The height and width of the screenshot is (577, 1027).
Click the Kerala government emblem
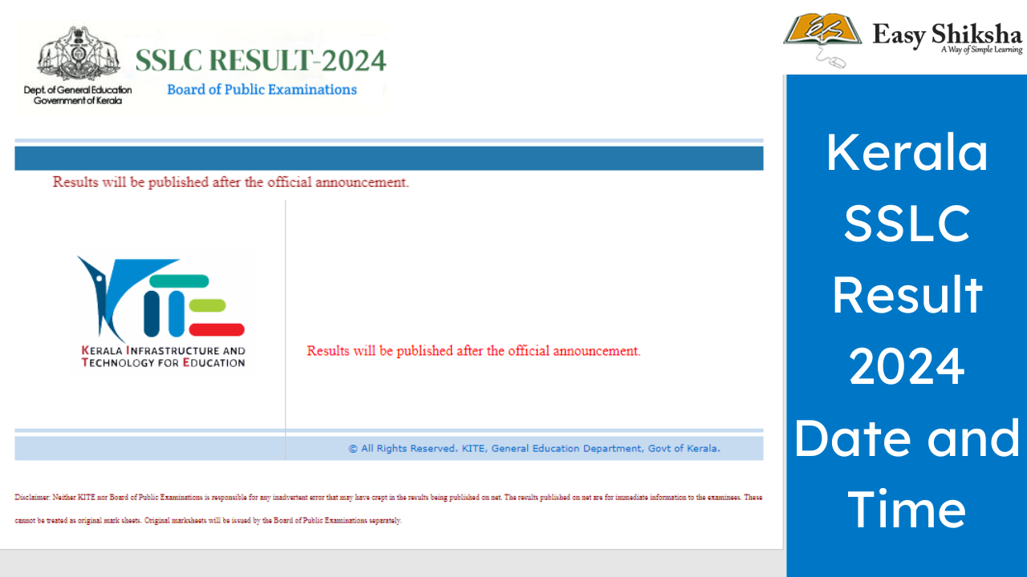pyautogui.click(x=78, y=54)
